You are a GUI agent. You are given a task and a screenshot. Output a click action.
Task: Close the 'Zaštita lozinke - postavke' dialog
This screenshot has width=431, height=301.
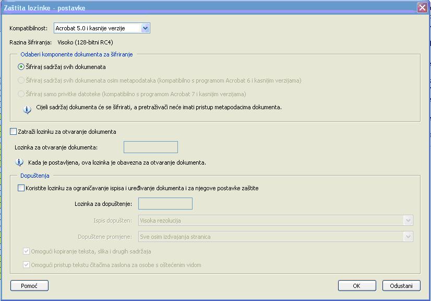click(x=422, y=7)
